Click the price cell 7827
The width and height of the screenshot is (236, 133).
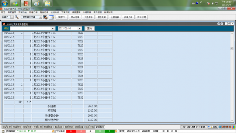[78, 89]
